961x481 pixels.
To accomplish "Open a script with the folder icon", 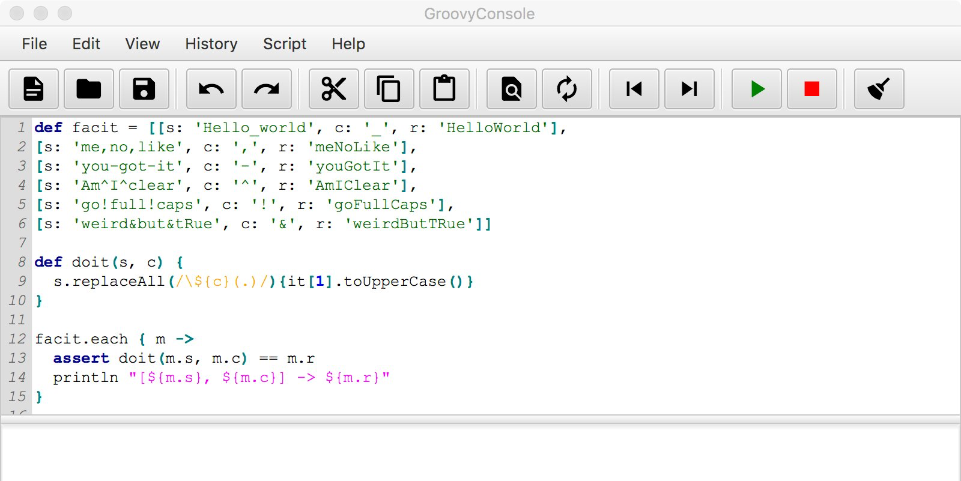I will pos(89,89).
